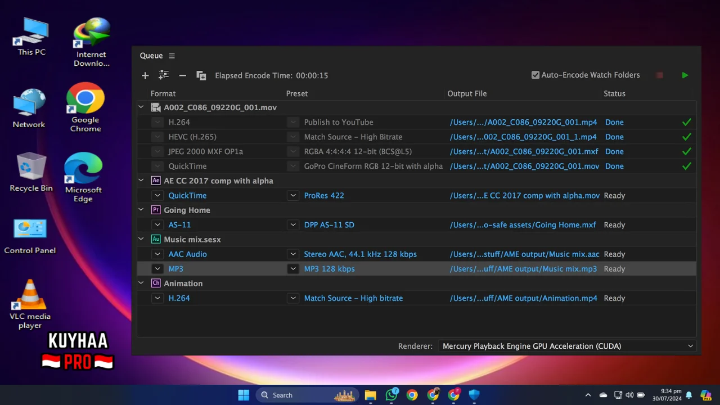Click the AAC Audio format link
Screen dimensions: 720x405
click(187, 254)
